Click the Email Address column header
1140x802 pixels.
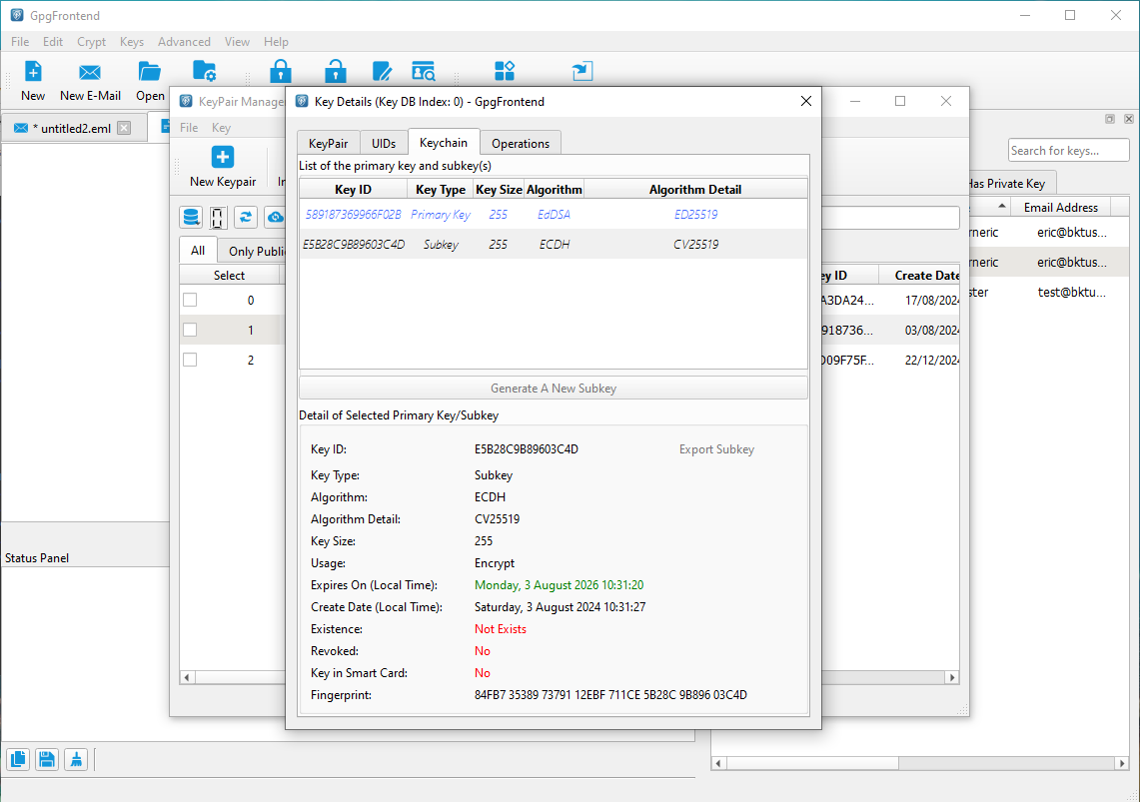click(x=1061, y=207)
